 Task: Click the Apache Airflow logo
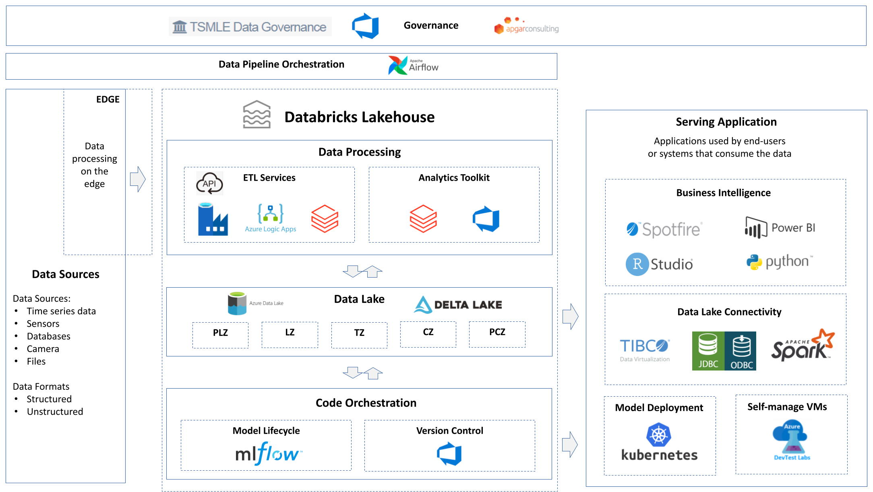(x=413, y=66)
